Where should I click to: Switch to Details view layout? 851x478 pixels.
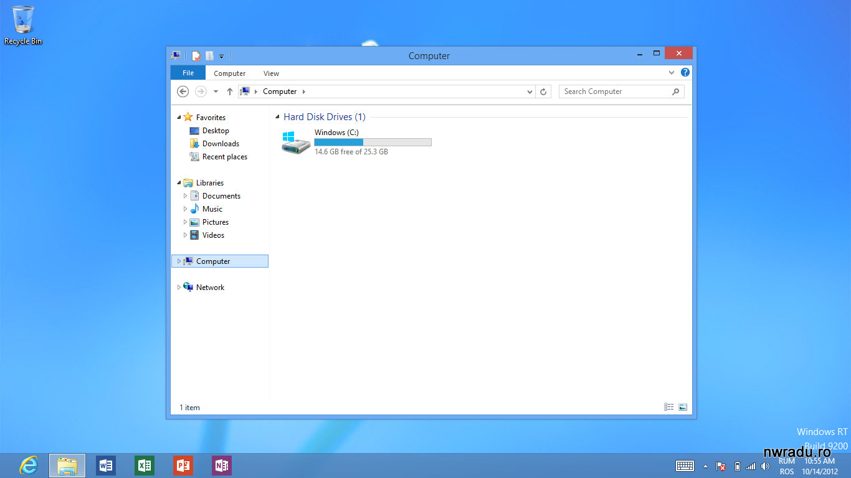pos(668,407)
